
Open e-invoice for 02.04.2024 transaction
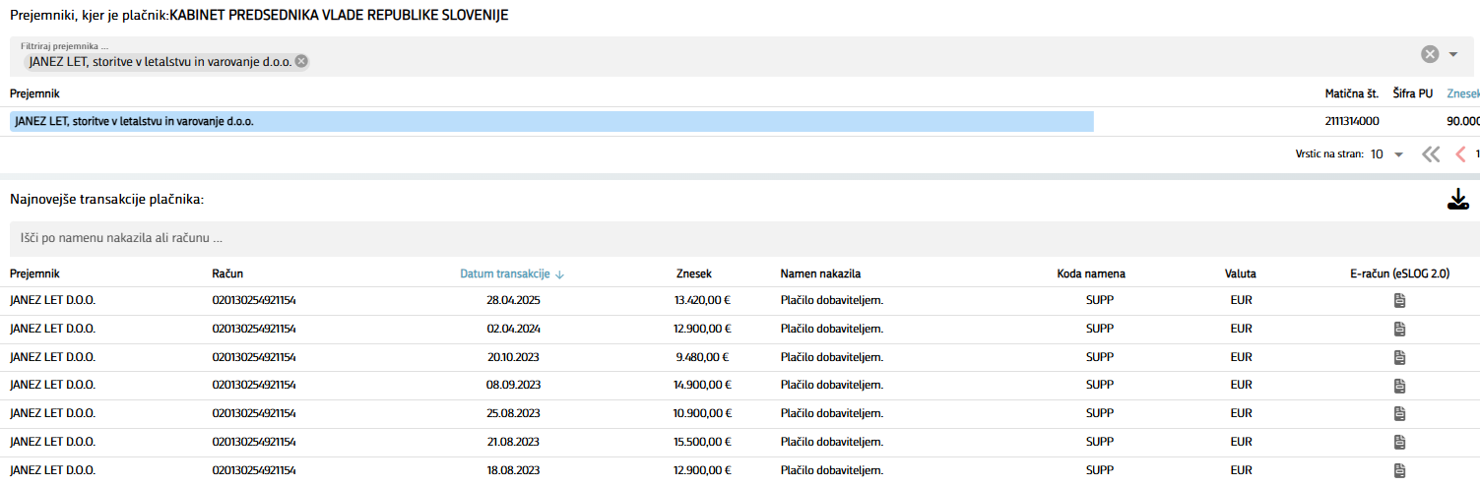point(1399,329)
